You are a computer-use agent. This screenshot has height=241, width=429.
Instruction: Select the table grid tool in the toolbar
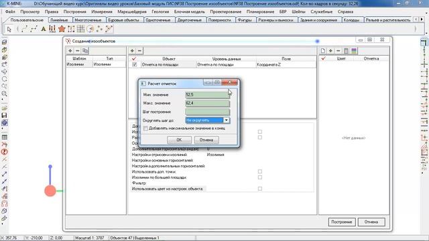tap(80, 29)
